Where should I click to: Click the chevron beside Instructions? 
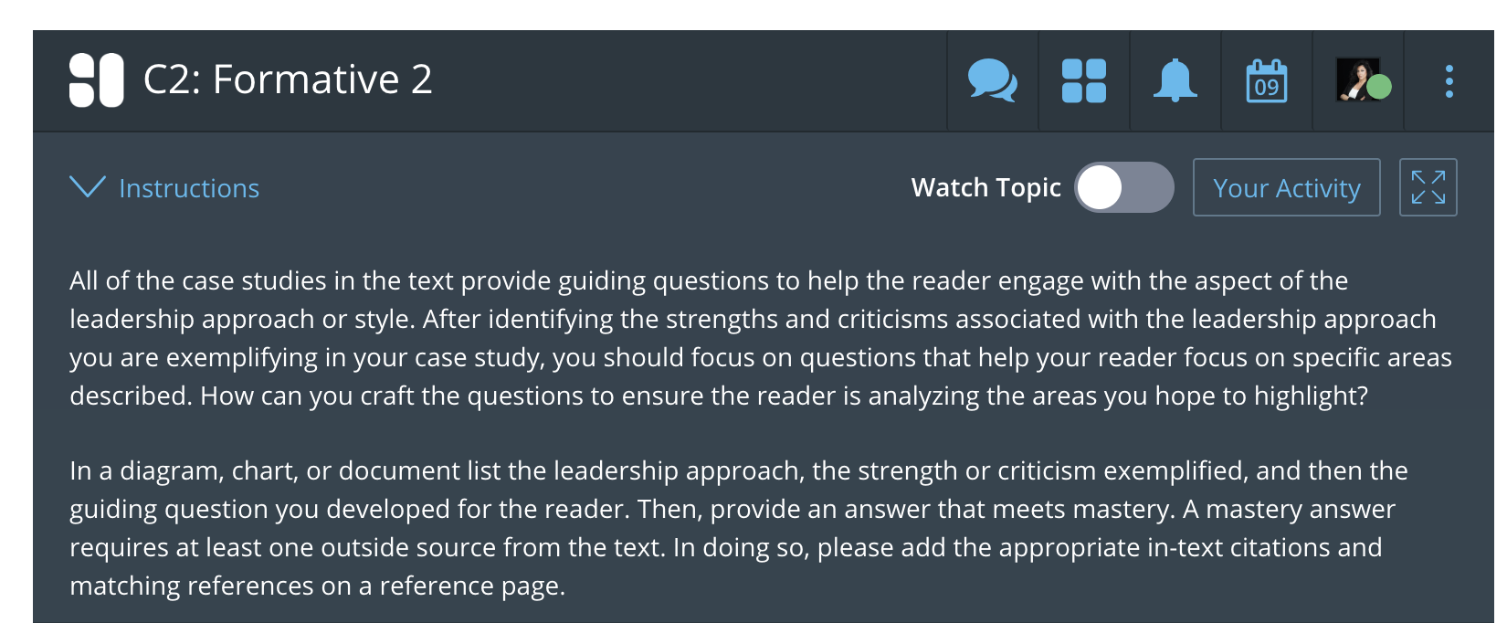pyautogui.click(x=87, y=187)
